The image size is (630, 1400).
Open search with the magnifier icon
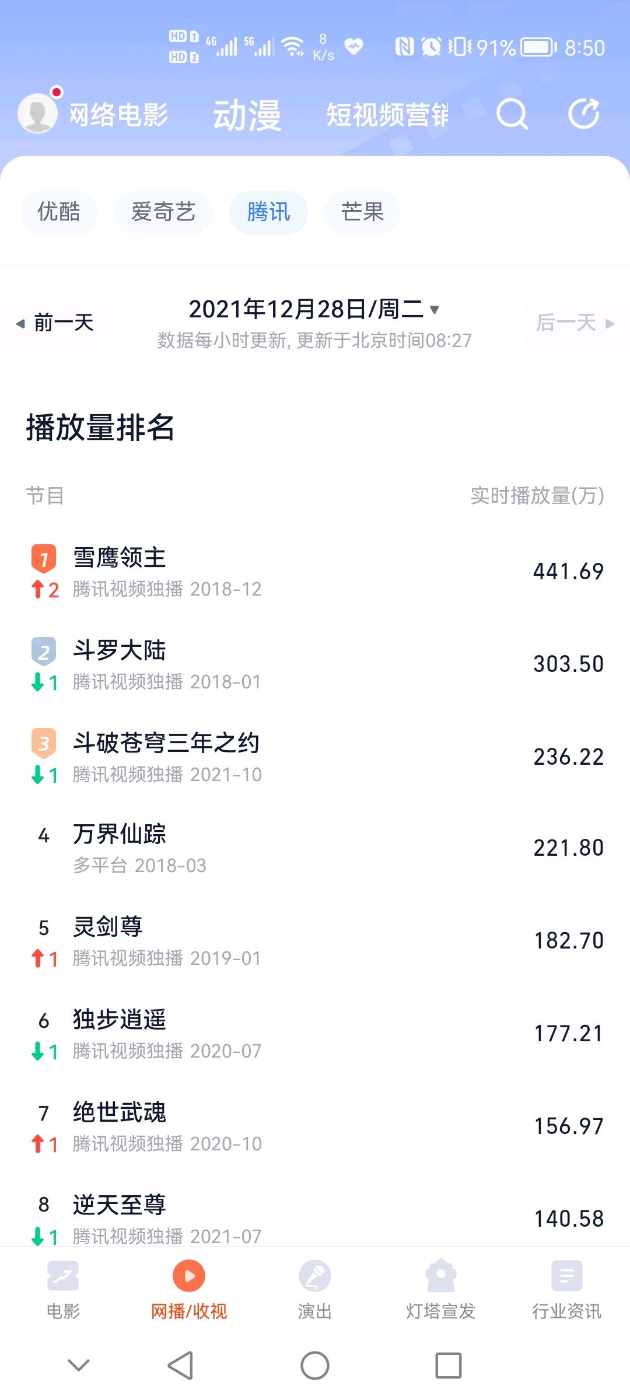(x=512, y=114)
